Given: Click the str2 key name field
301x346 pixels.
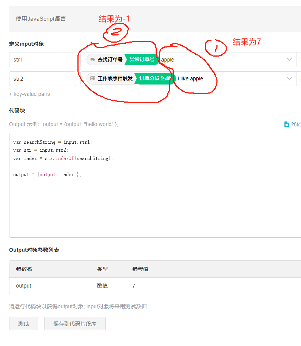Looking at the screenshot, I should coord(42,78).
